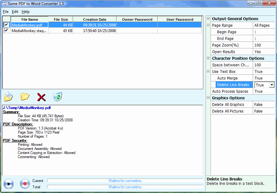Collapse the Graphics Options section
The height and width of the screenshot is (193, 277).
point(208,97)
